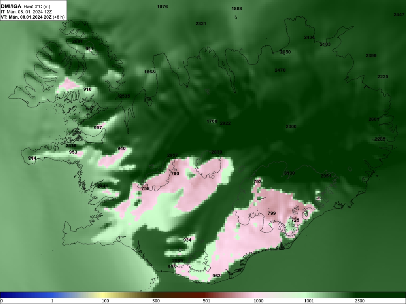The image size is (406, 304).
Task: Click the 957 value label
Action: coord(98,128)
